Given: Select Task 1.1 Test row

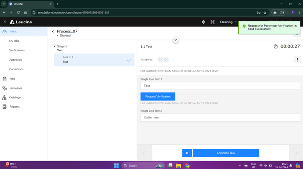Looking at the screenshot, I should [x=94, y=60].
